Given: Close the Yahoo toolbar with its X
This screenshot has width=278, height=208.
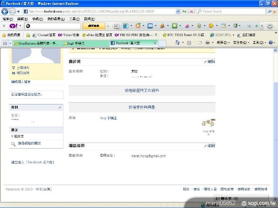Looking at the screenshot, I should 4,26.
